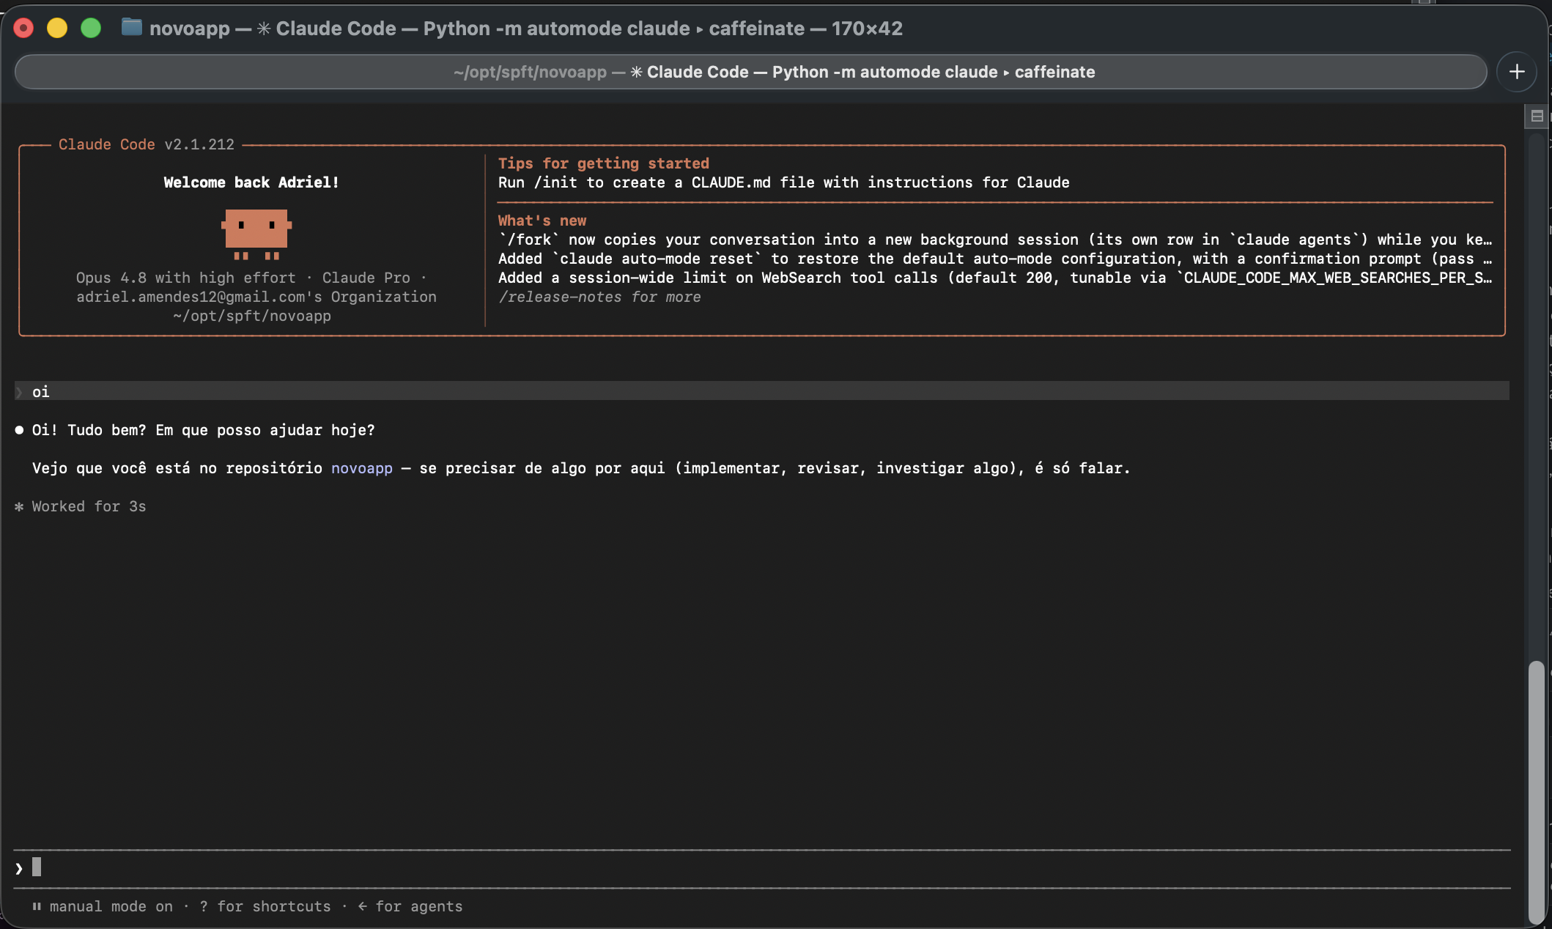Image resolution: width=1552 pixels, height=929 pixels.
Task: Zoom the window with green button
Action: tap(91, 28)
